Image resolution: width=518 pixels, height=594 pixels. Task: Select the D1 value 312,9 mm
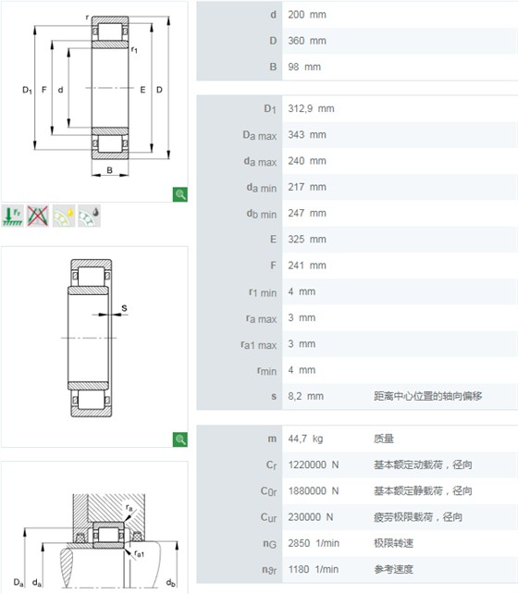click(311, 109)
